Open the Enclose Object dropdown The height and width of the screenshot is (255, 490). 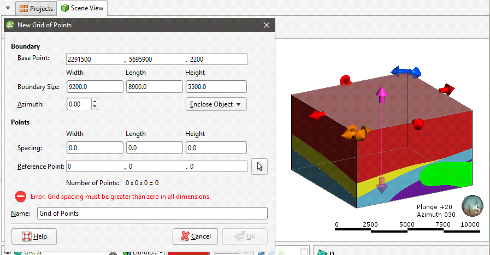pyautogui.click(x=216, y=104)
